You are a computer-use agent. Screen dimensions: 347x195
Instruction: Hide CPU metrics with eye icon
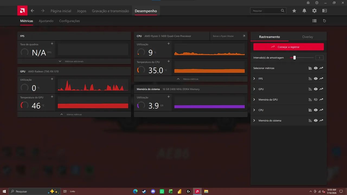tap(316, 110)
